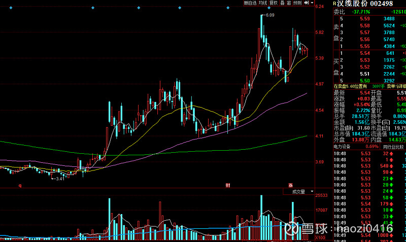Select the 均线 moving average toolbar option
Viewport: 406px width, 242px height.
[262, 3]
